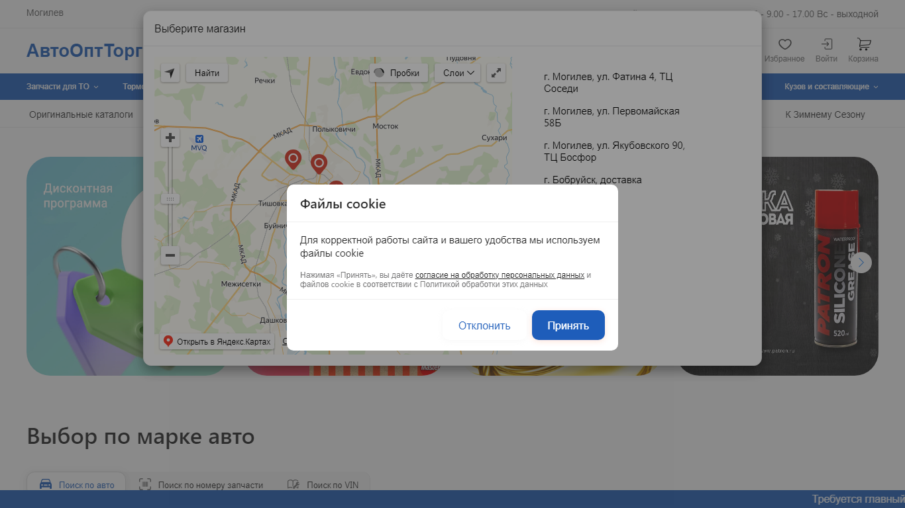Open the Patron silicone grease banner
The height and width of the screenshot is (508, 905).
pos(820,266)
